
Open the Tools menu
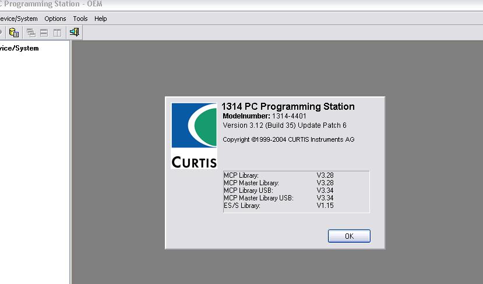tap(80, 19)
